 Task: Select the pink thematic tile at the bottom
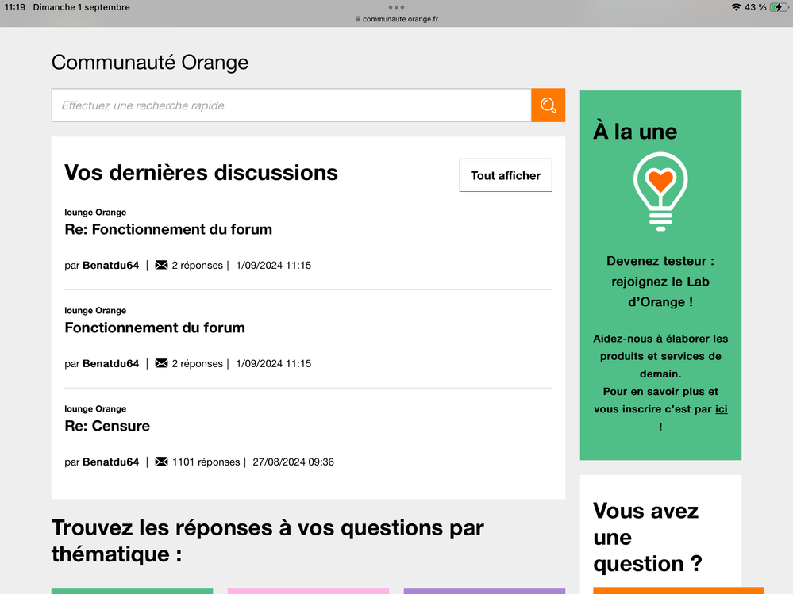click(x=308, y=591)
